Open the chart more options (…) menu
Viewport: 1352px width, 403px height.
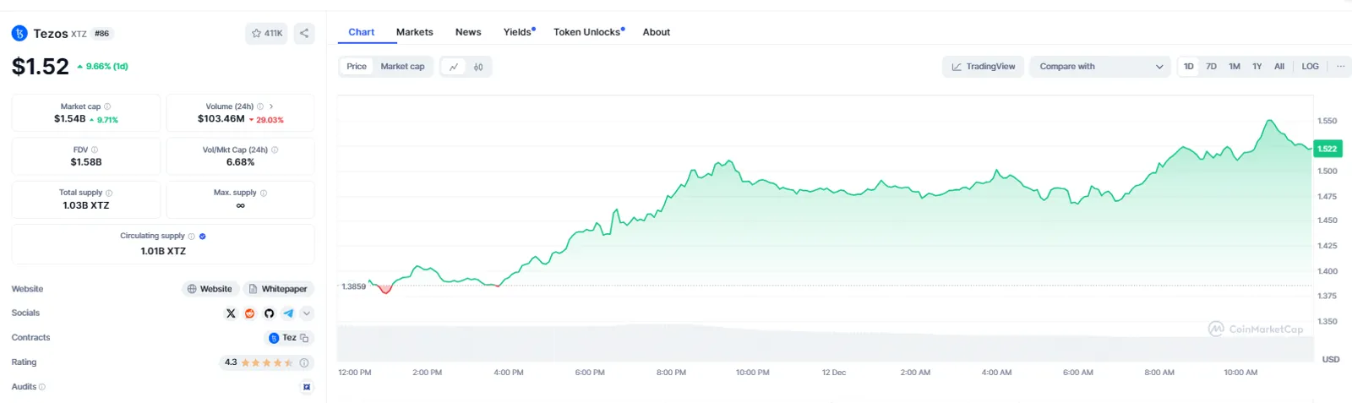[x=1340, y=67]
